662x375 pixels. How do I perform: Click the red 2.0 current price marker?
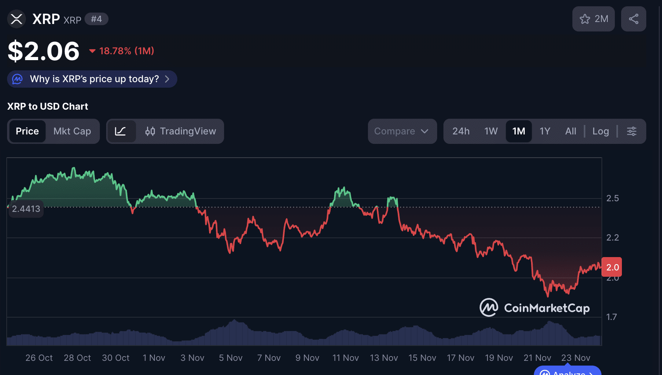click(x=612, y=267)
